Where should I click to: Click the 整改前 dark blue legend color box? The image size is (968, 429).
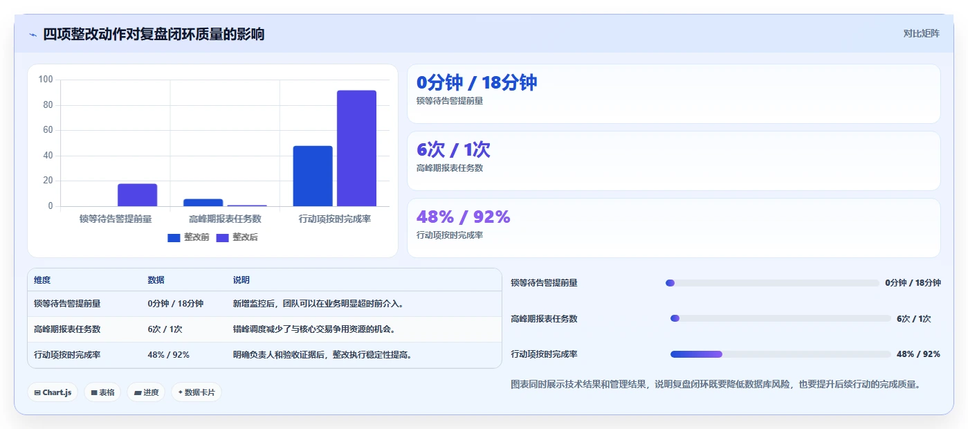[174, 237]
